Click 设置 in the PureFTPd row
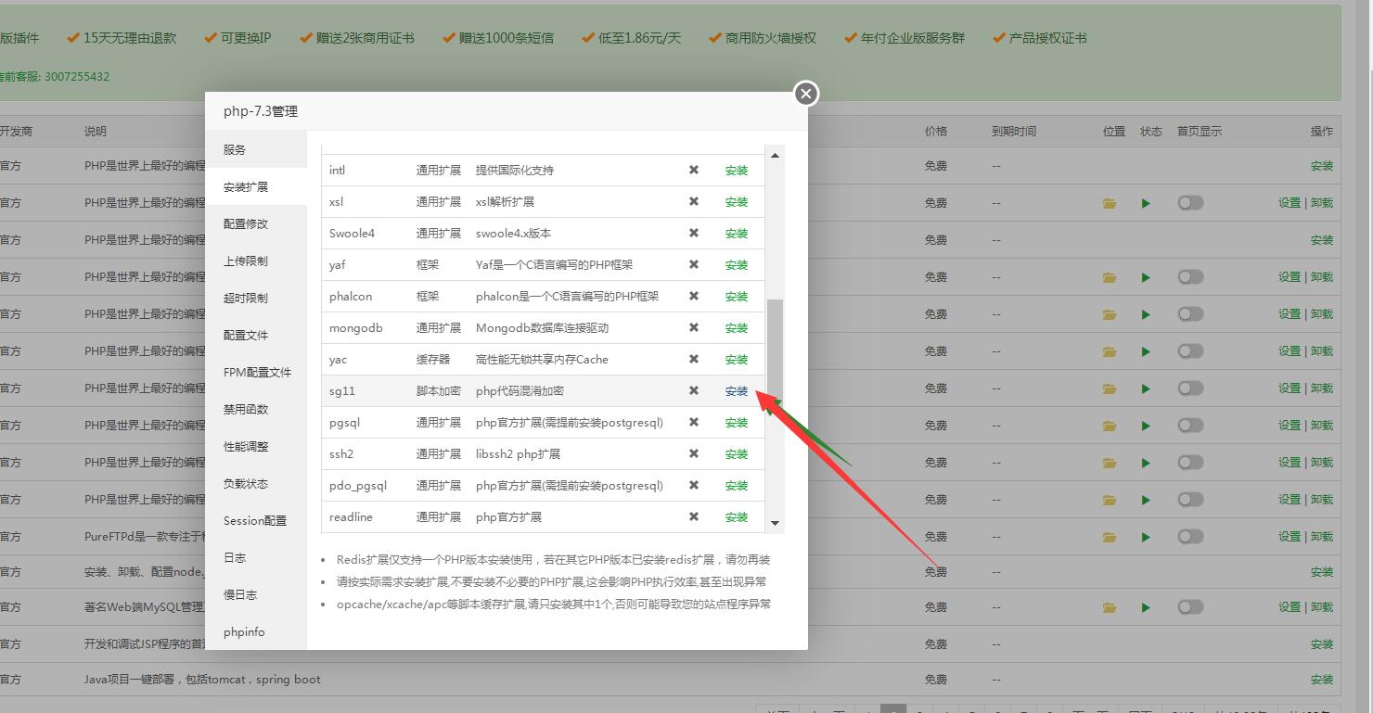Screen dimensions: 1373x713 click(1290, 536)
